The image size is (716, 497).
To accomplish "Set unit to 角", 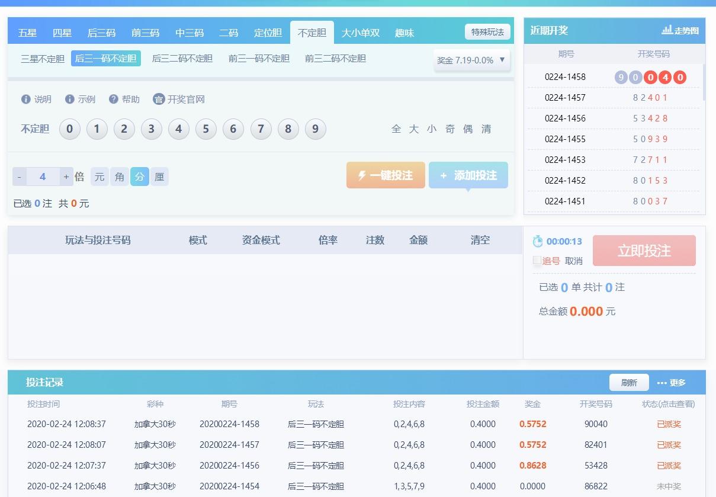I will 120,177.
